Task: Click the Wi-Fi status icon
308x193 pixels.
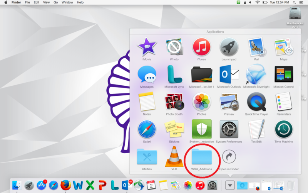Action: click(x=257, y=2)
